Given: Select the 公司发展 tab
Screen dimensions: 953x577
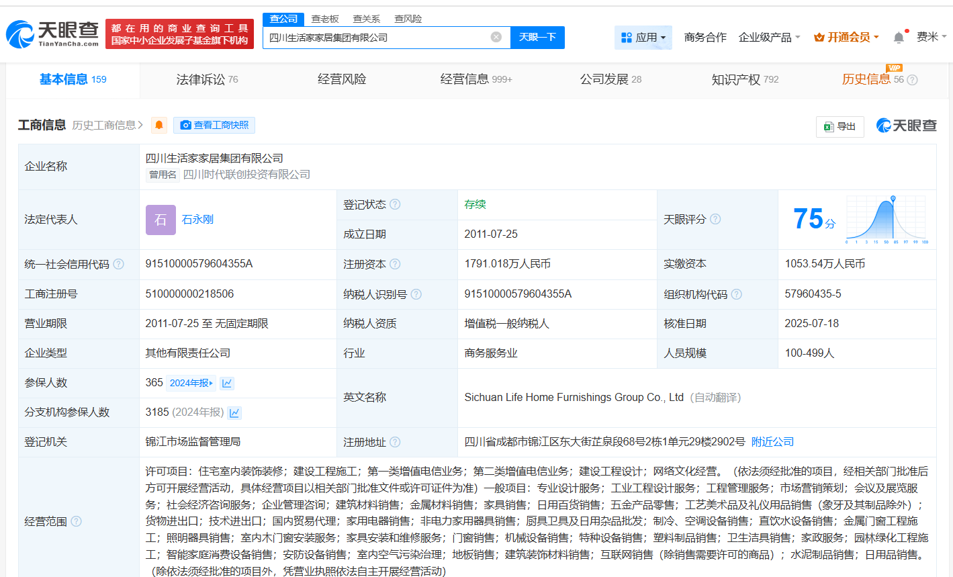Looking at the screenshot, I should 610,79.
